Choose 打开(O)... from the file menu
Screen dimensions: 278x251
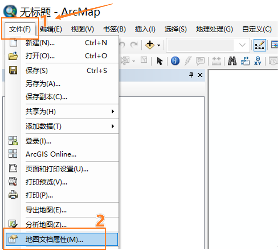tap(62, 56)
